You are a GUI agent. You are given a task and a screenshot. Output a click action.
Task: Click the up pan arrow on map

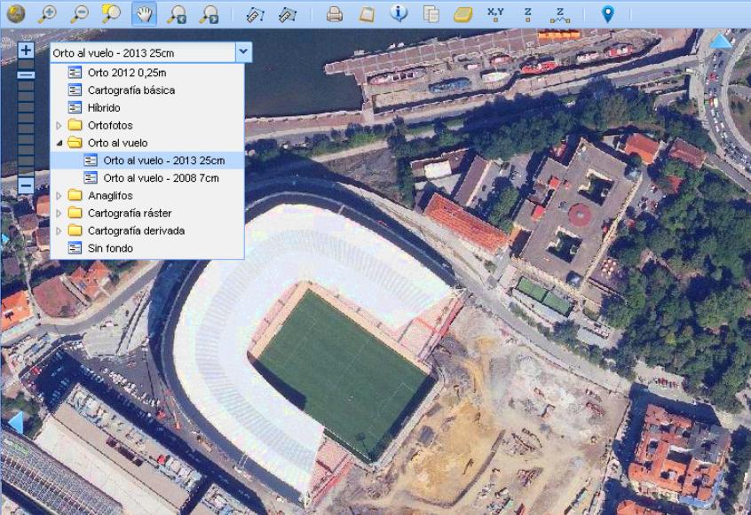720,41
